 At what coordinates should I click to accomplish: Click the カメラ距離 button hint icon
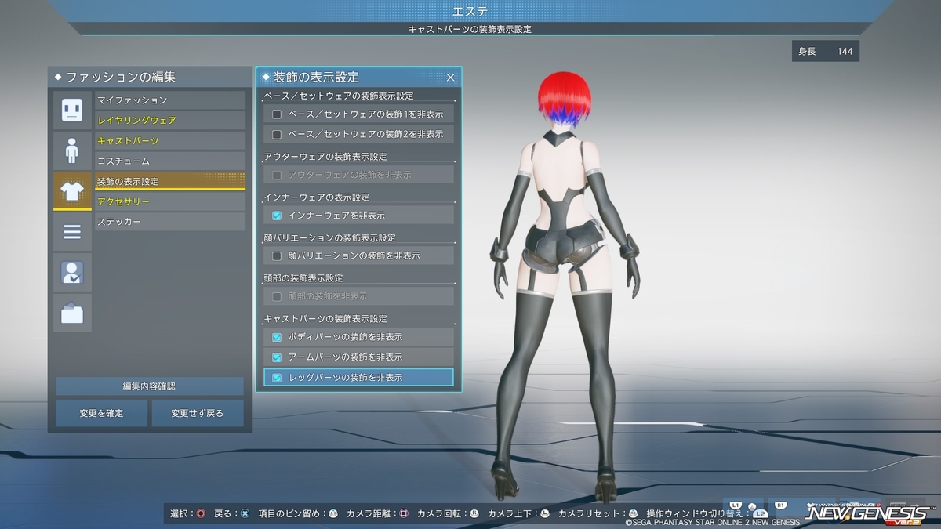pos(404,514)
